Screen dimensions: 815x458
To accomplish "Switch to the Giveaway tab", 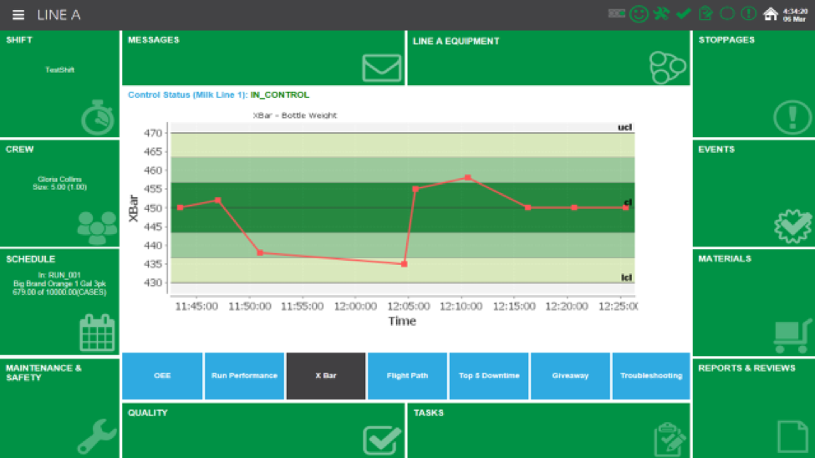I will 569,376.
